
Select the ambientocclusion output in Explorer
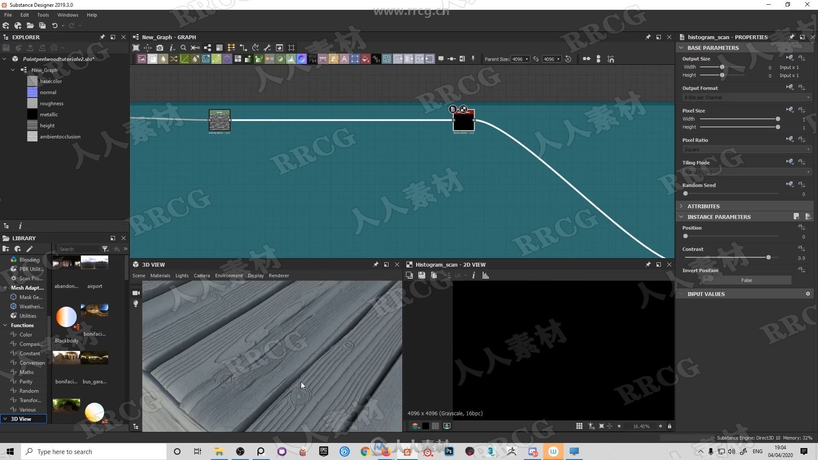[x=60, y=137]
